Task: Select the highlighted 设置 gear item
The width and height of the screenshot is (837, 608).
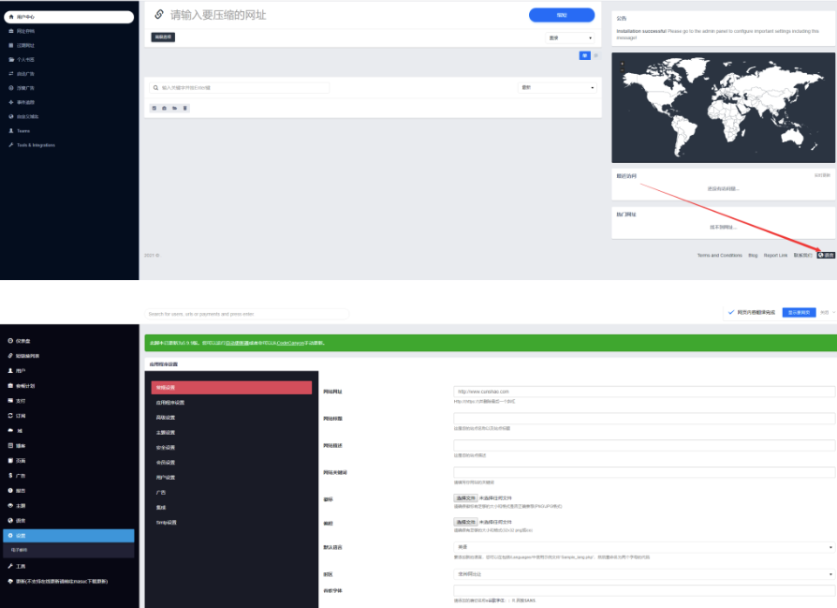Action: tap(68, 535)
